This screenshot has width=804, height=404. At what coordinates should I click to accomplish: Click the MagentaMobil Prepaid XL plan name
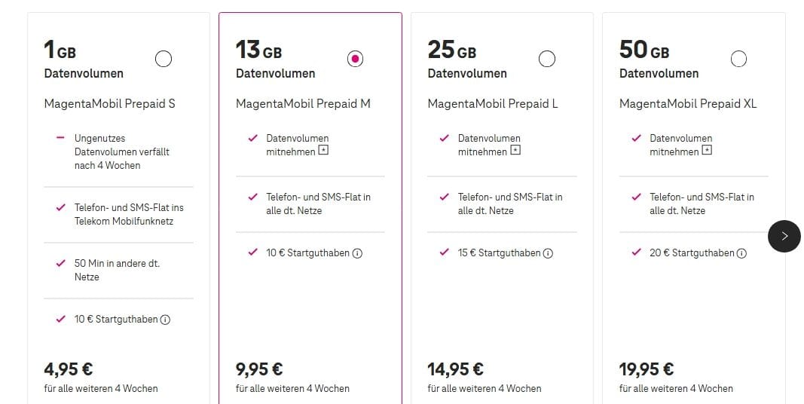click(x=688, y=103)
